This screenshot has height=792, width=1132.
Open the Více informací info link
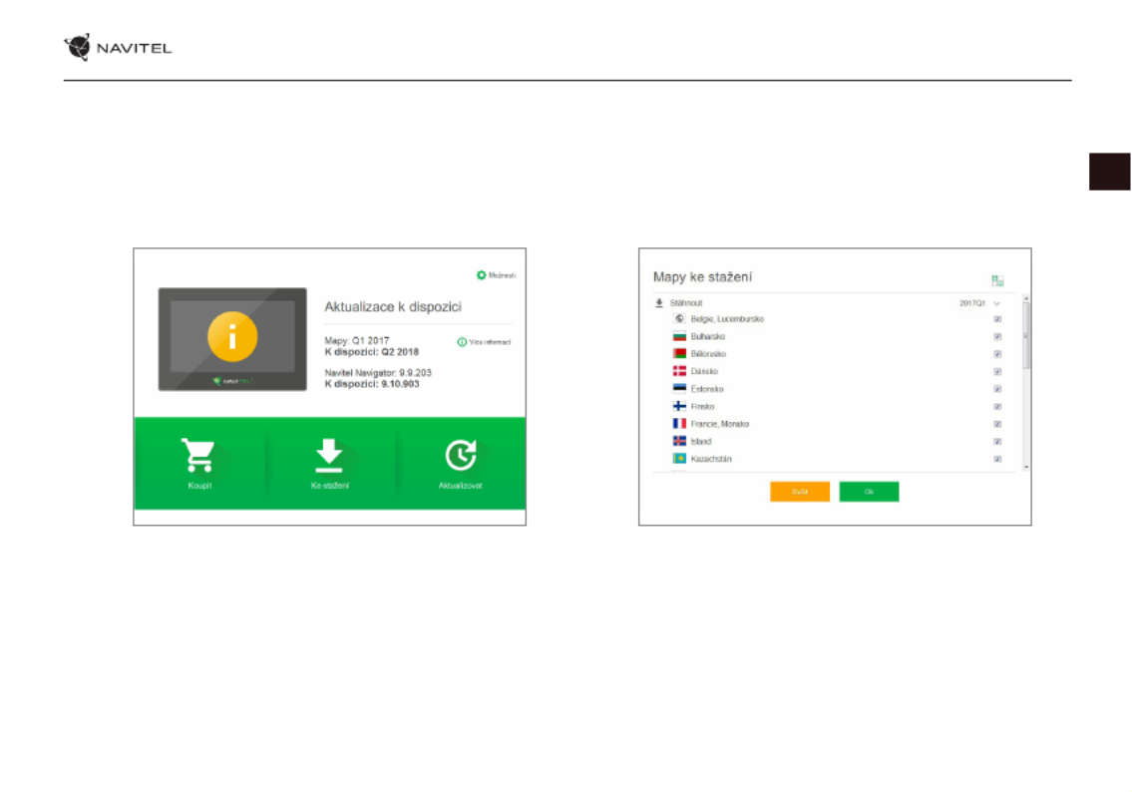point(484,342)
